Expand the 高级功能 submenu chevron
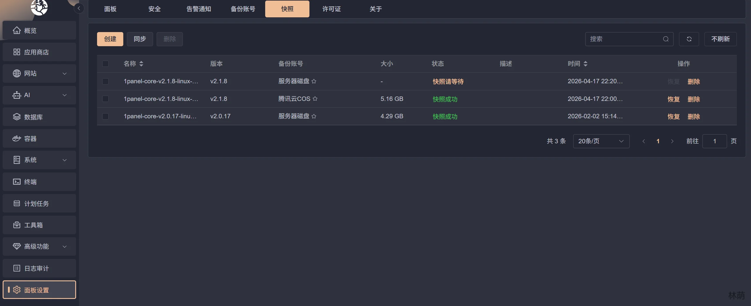This screenshot has height=306, width=751. (x=65, y=247)
